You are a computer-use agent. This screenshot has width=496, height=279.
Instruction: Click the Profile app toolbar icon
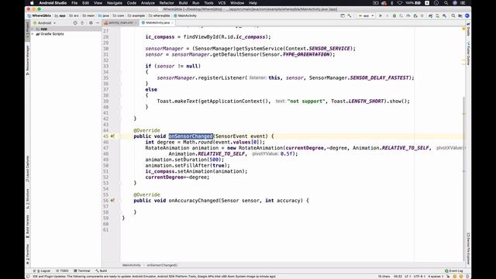(408, 15)
